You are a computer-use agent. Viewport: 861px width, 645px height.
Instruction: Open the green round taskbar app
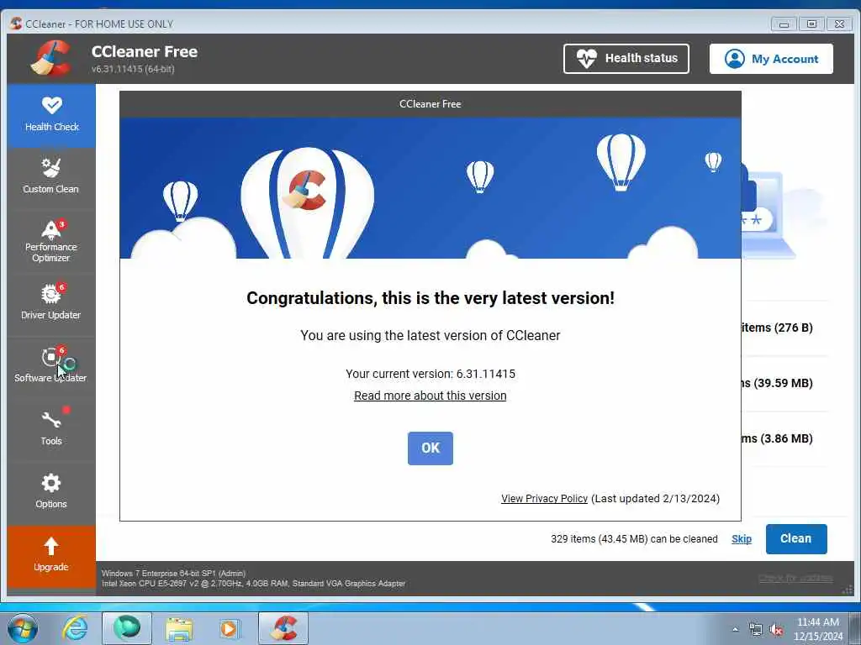point(127,628)
